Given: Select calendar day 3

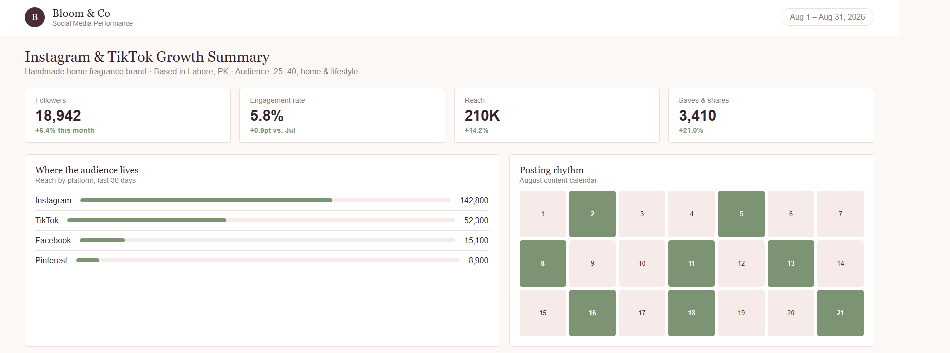Looking at the screenshot, I should click(642, 214).
